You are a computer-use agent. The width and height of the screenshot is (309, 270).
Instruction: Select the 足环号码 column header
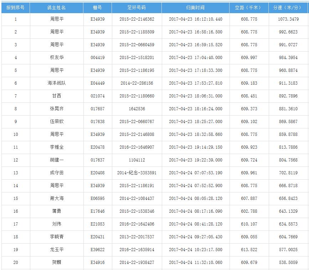tap(137, 7)
